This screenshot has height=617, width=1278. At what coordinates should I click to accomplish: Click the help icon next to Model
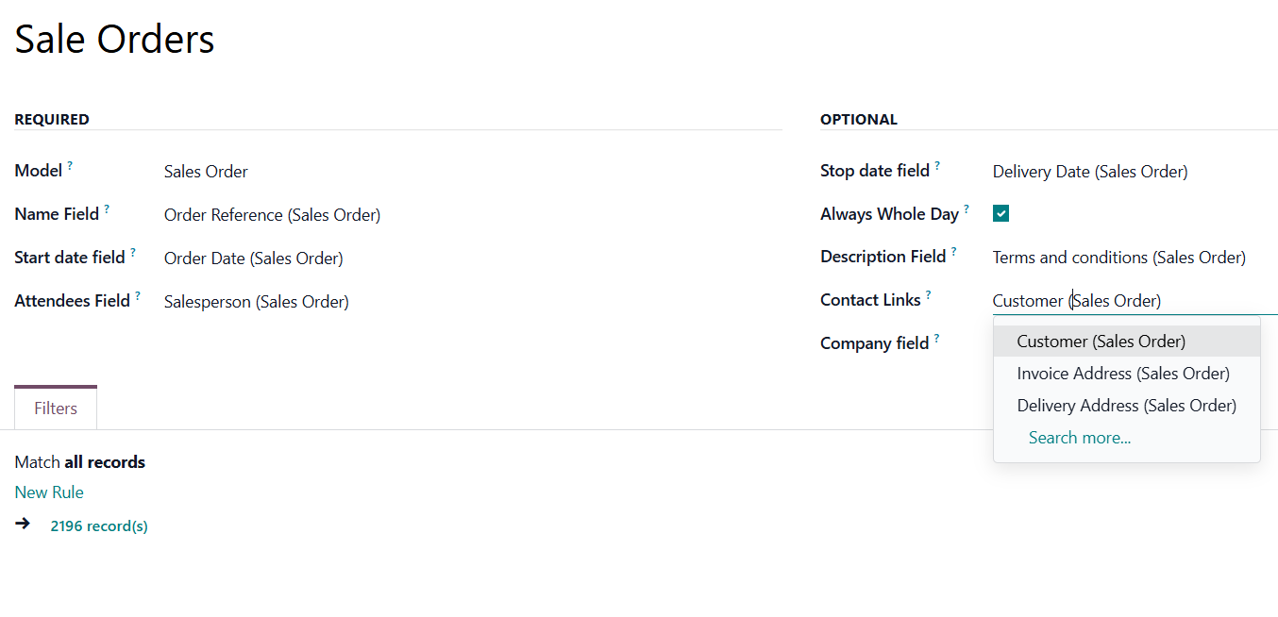[x=70, y=166]
